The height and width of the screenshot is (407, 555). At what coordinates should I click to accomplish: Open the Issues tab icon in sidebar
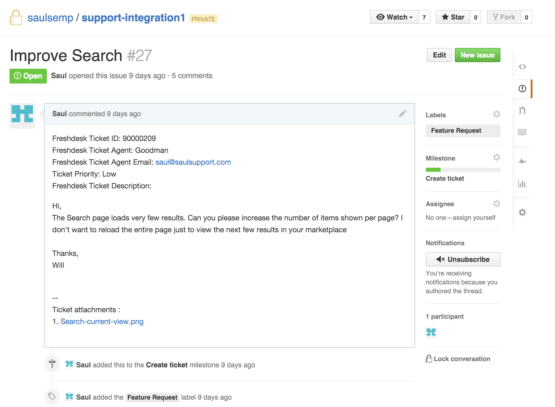522,89
